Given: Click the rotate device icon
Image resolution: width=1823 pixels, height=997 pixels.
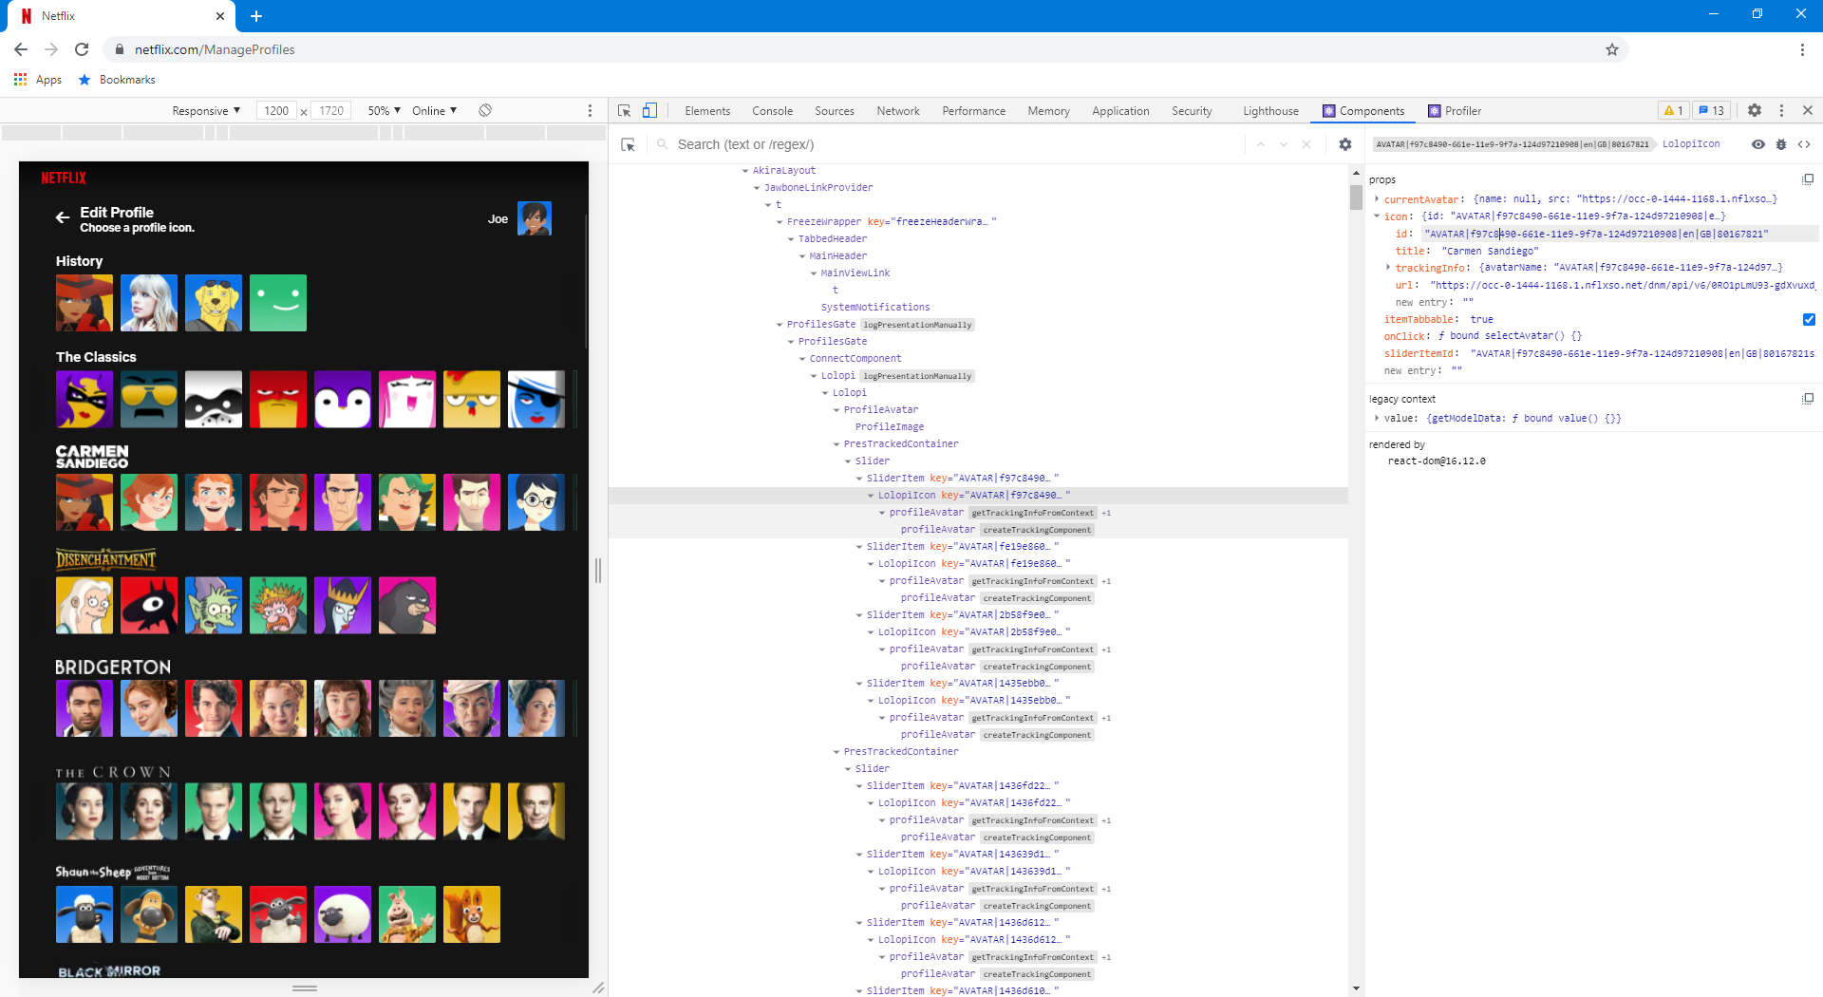Looking at the screenshot, I should (x=485, y=110).
